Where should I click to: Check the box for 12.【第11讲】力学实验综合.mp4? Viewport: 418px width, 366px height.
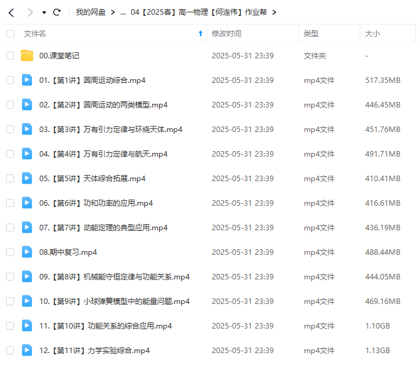(10, 350)
